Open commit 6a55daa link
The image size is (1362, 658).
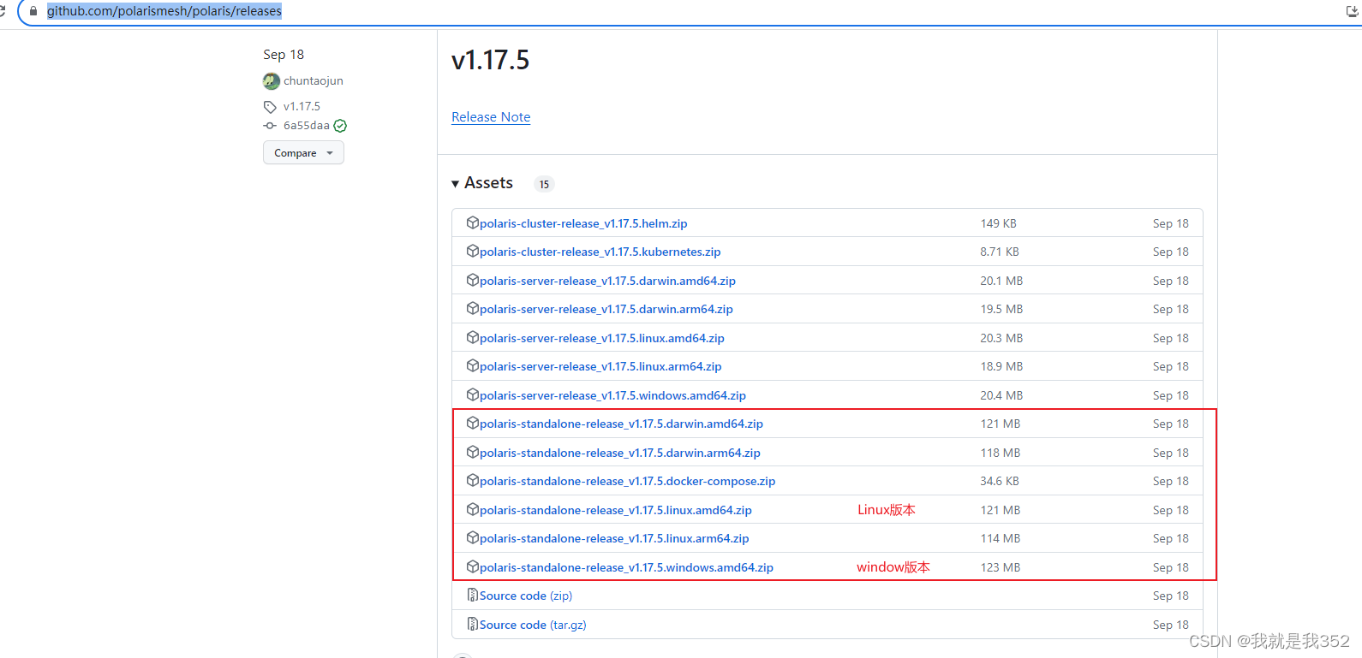[x=307, y=126]
